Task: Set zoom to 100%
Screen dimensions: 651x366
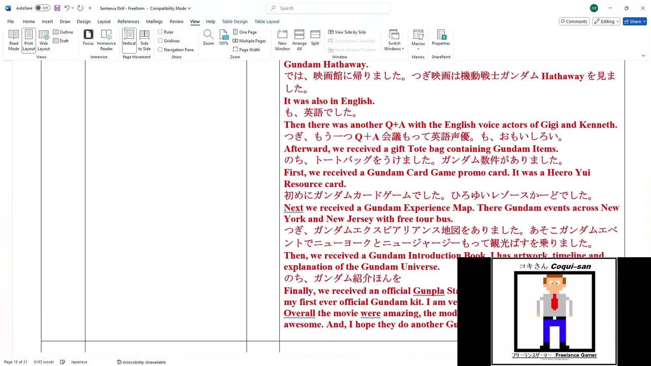Action: coord(224,38)
